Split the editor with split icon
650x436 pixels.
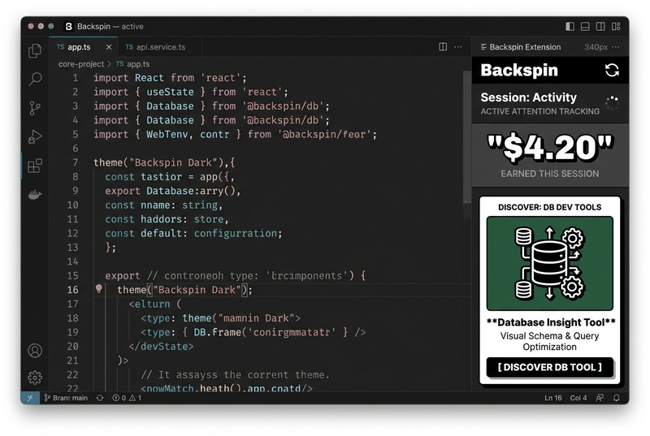click(443, 47)
